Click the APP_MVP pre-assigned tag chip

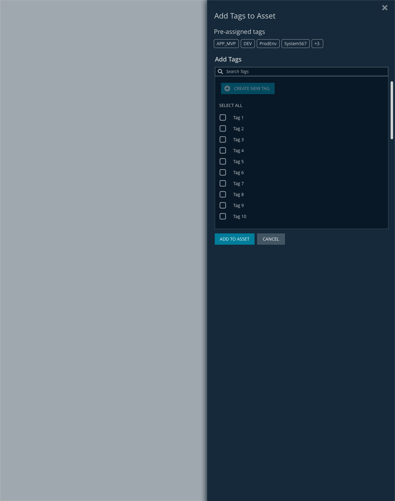226,44
